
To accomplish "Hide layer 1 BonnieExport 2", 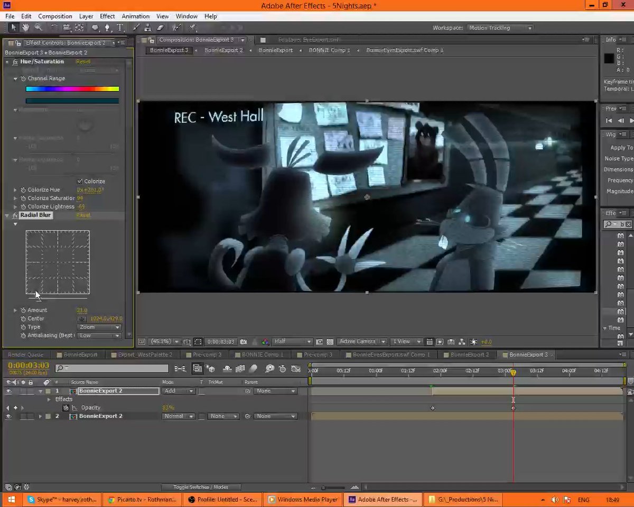I will (8, 391).
